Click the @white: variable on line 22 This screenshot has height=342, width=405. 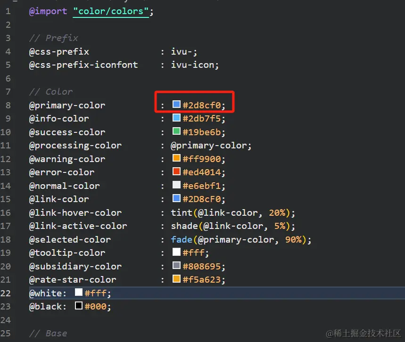pyautogui.click(x=48, y=293)
